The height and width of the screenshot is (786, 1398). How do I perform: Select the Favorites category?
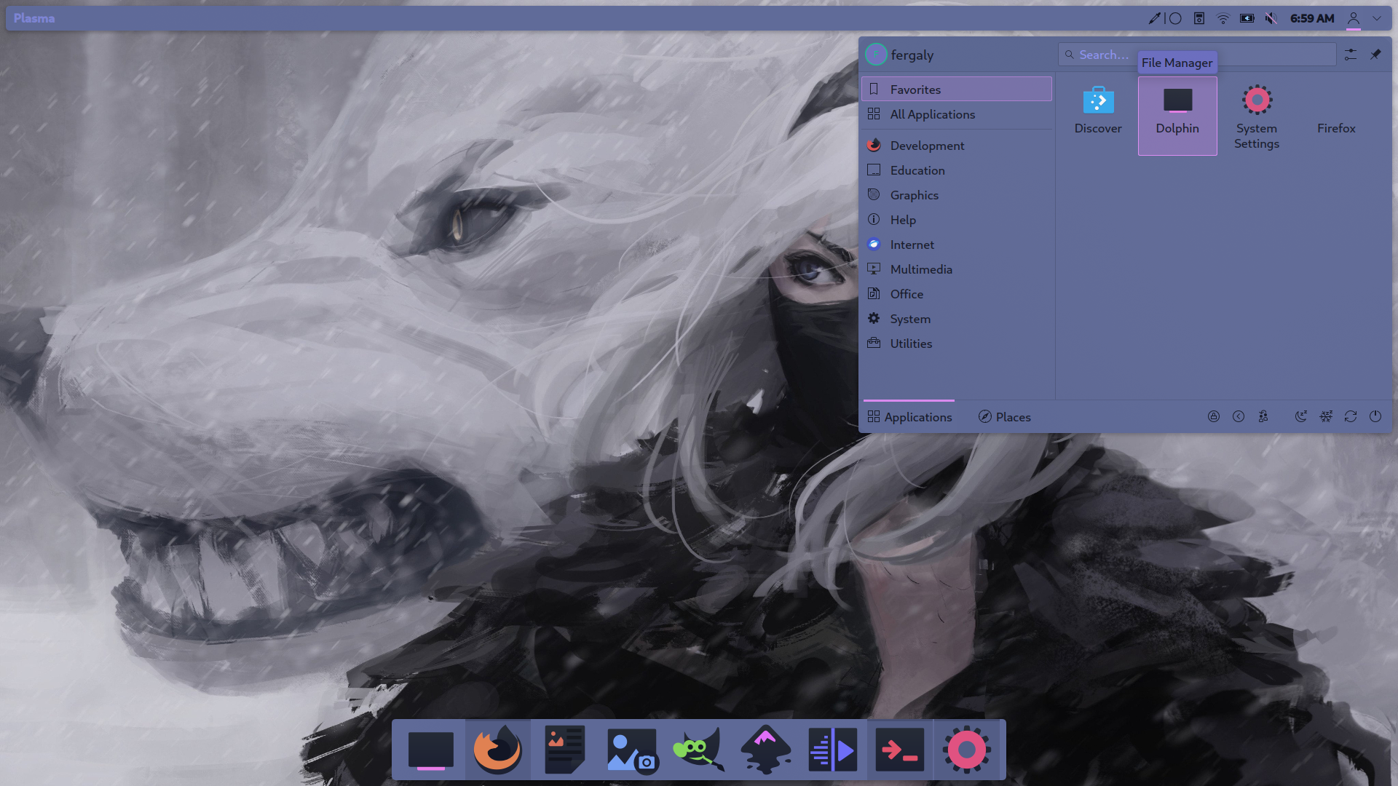pyautogui.click(x=957, y=89)
